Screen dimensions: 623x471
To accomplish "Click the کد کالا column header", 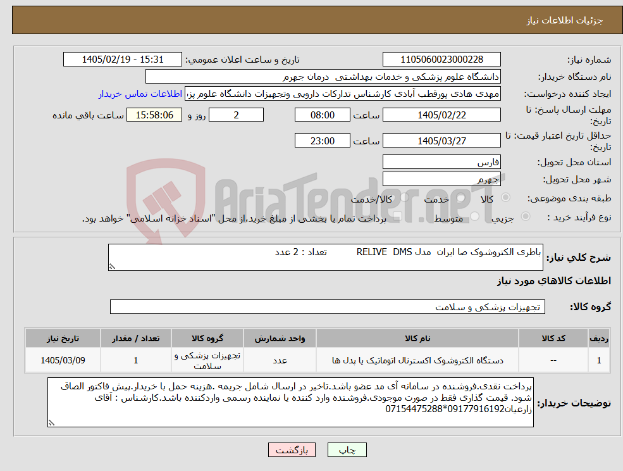I will [x=553, y=338].
